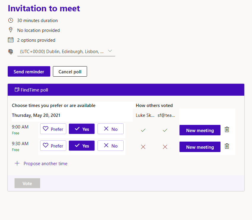Click the globe time zone icon
Screen dimensions: 252x220
pyautogui.click(x=11, y=52)
